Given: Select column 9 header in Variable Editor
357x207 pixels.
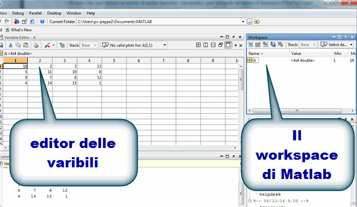Looking at the screenshot, I should click(x=213, y=61).
